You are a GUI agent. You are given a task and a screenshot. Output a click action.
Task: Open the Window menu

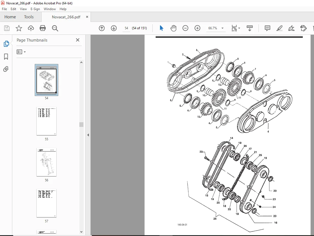coord(50,9)
